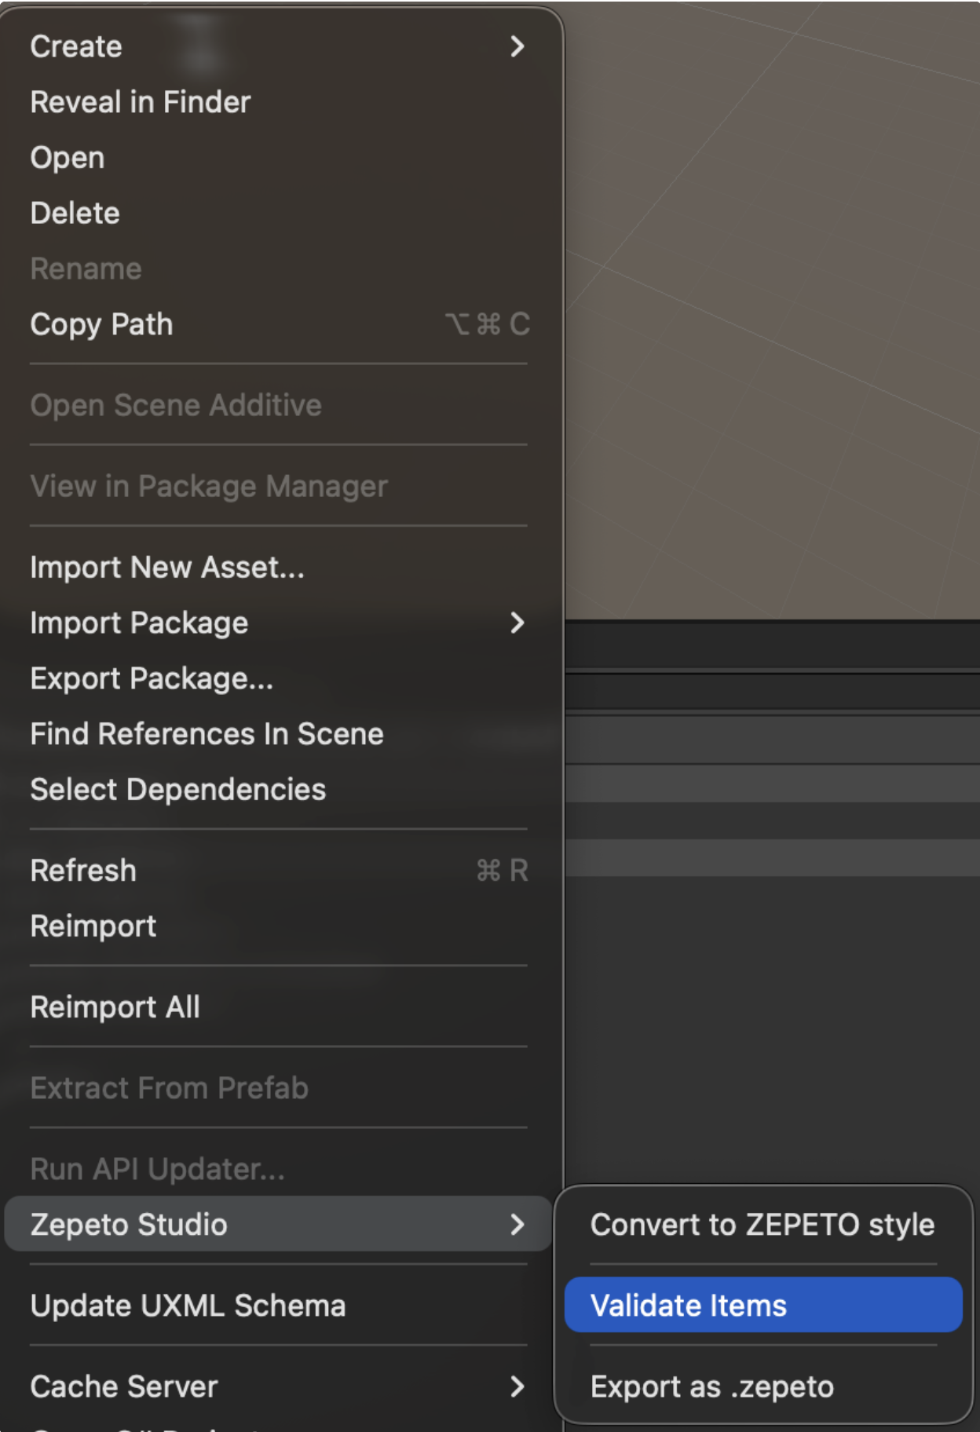
Task: Click Convert to ZEPETO style
Action: (x=763, y=1225)
